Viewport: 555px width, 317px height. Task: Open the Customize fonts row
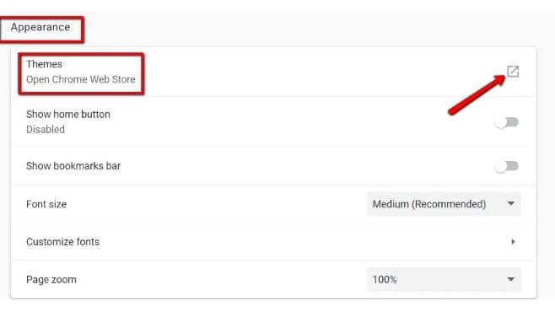pos(273,242)
